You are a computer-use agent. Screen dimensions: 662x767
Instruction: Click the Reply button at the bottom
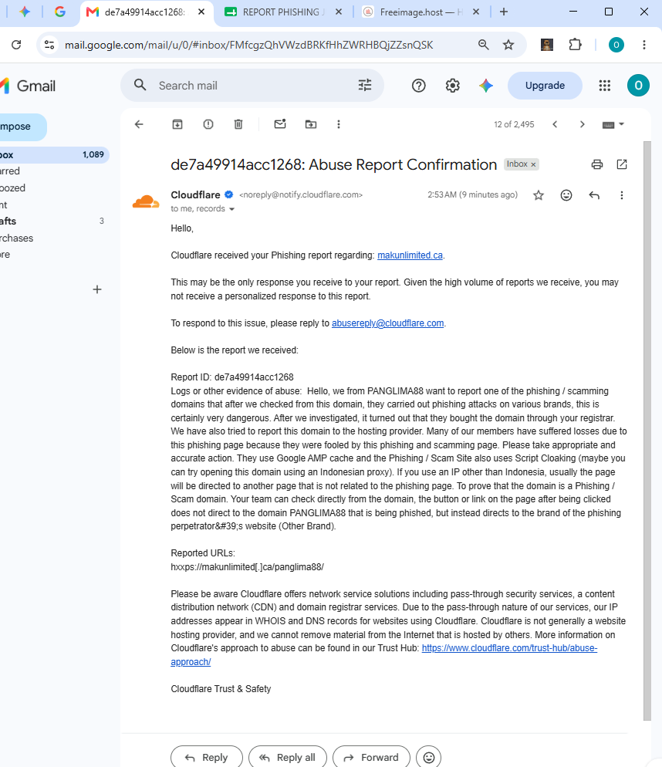pyautogui.click(x=207, y=757)
